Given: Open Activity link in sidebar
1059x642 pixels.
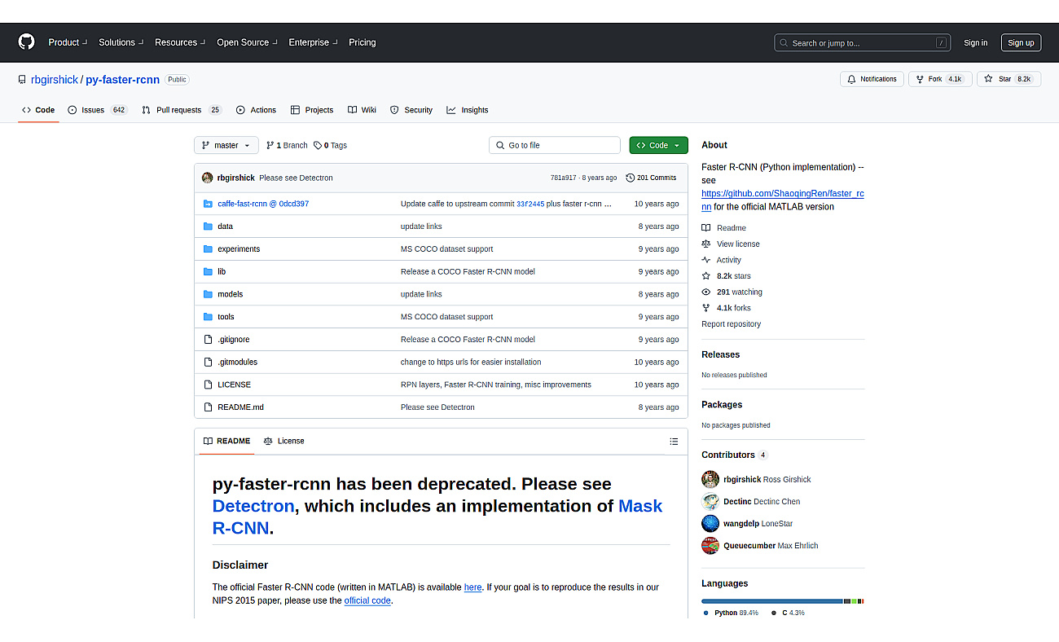Looking at the screenshot, I should pyautogui.click(x=722, y=260).
